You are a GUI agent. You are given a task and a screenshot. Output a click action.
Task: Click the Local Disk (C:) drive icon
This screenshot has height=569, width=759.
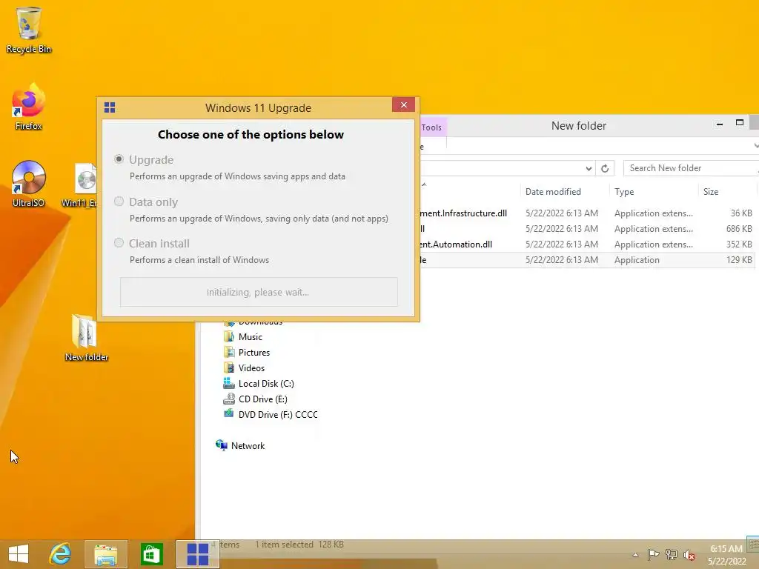click(229, 383)
